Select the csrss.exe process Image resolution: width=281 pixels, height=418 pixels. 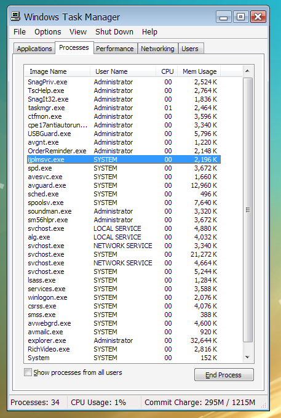coord(124,306)
